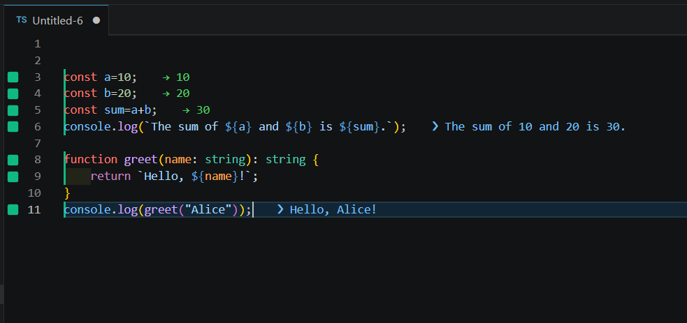
Task: Click green gutter marker on line 4
Action: [13, 93]
